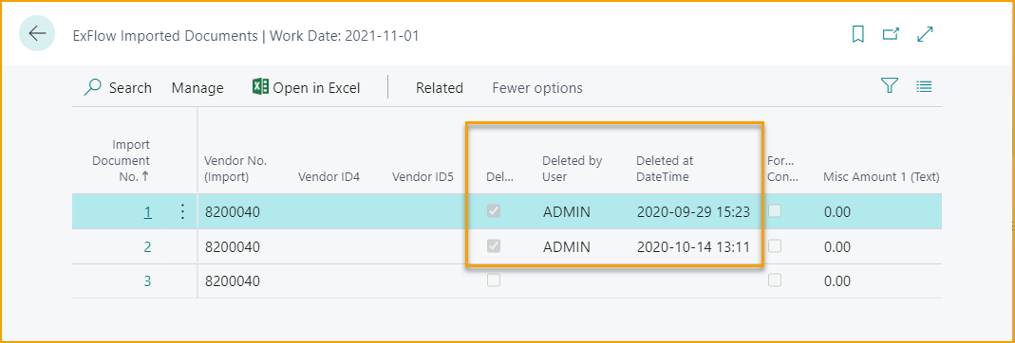This screenshot has height=343, width=1015.
Task: Toggle For... Con... checkbox in row 3
Action: 774,280
